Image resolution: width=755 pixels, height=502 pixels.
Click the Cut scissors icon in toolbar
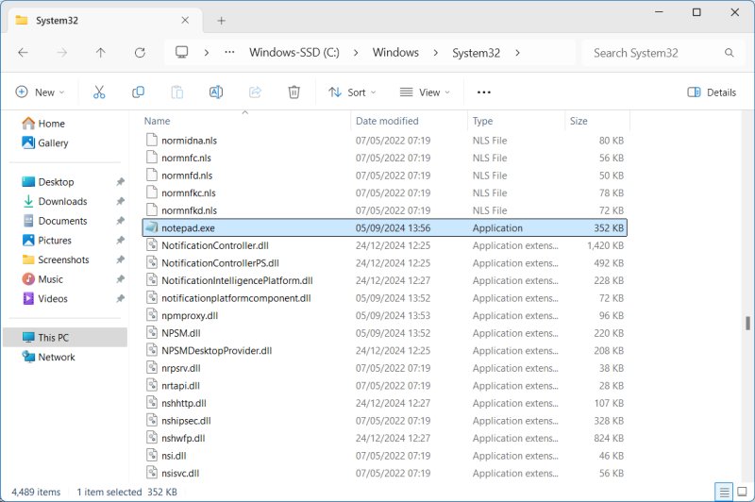point(99,92)
